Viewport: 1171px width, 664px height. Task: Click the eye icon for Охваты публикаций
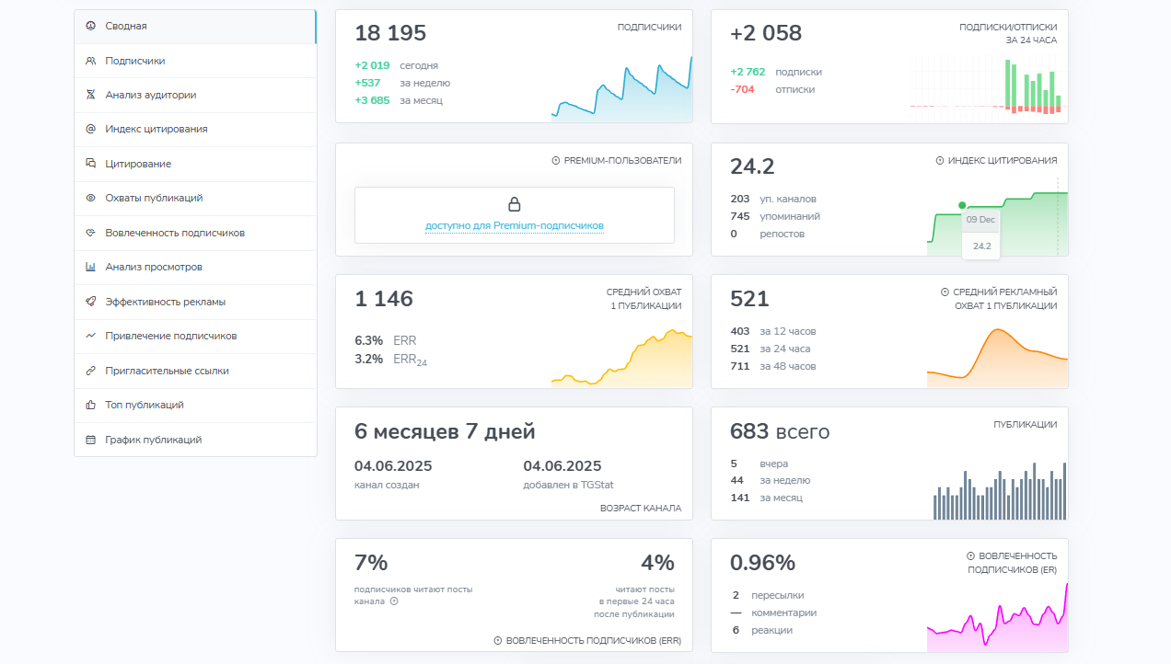(90, 198)
